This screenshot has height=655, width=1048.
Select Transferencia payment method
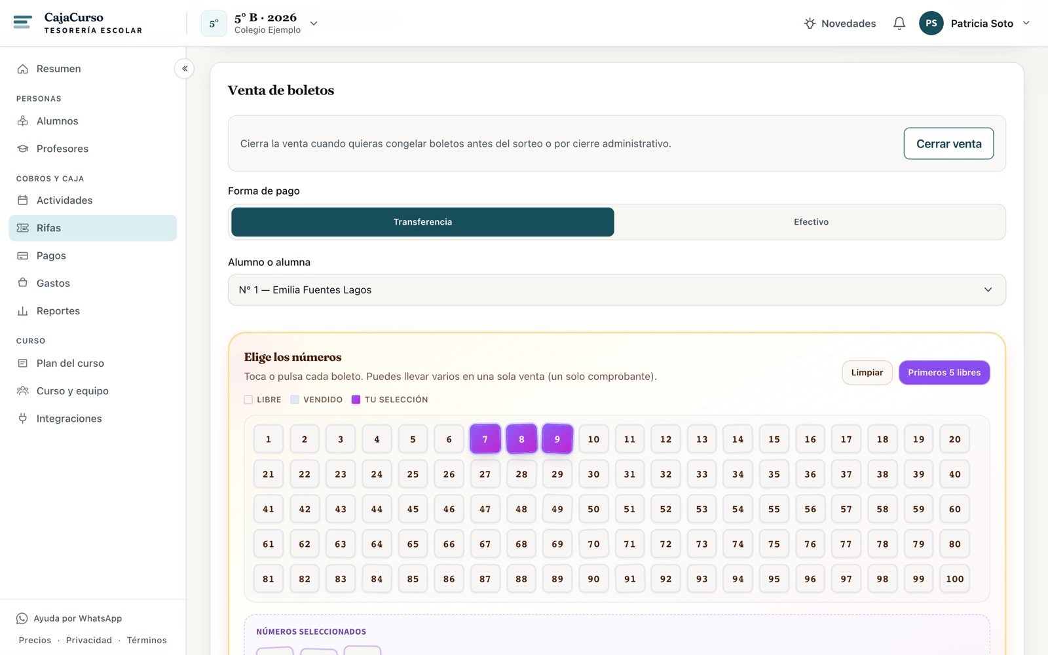pos(422,222)
